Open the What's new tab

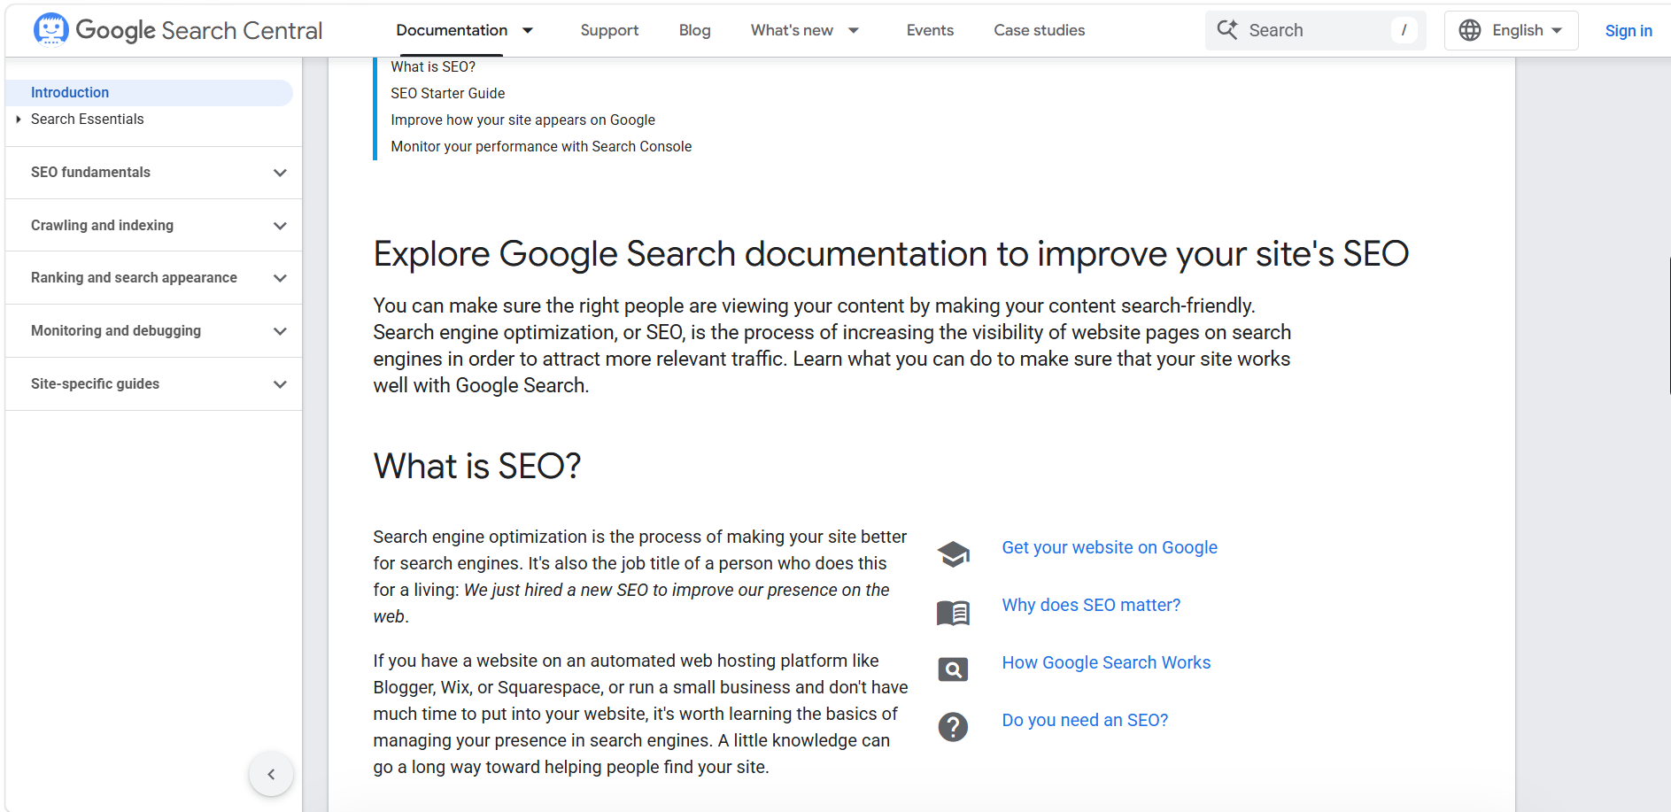click(792, 30)
